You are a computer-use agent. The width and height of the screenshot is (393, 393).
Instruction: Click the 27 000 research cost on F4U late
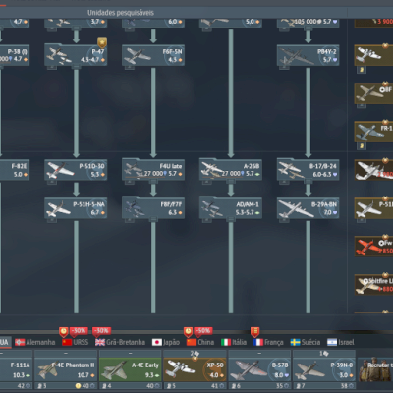click(x=155, y=174)
